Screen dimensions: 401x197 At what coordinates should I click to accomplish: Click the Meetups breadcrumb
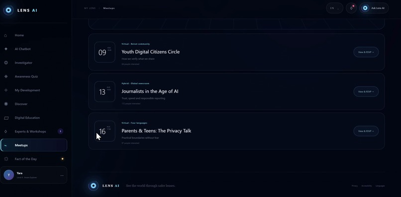pyautogui.click(x=109, y=8)
